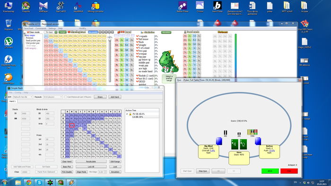Viewport: 331px width, 186px height.
Task: Open the HoldEq menu in Flopzilla
Action: click(x=83, y=28)
